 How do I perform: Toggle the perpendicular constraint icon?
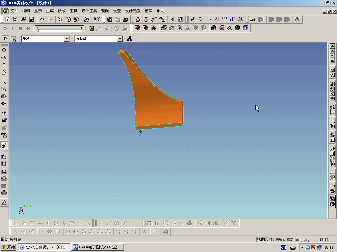pyautogui.click(x=16, y=223)
